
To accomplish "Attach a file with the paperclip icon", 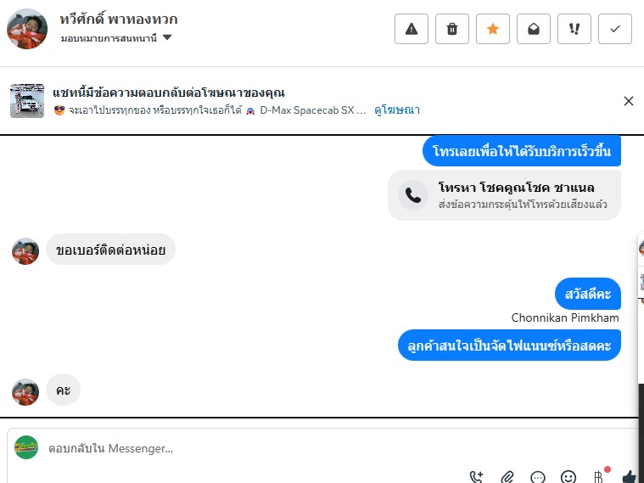I will 507,477.
